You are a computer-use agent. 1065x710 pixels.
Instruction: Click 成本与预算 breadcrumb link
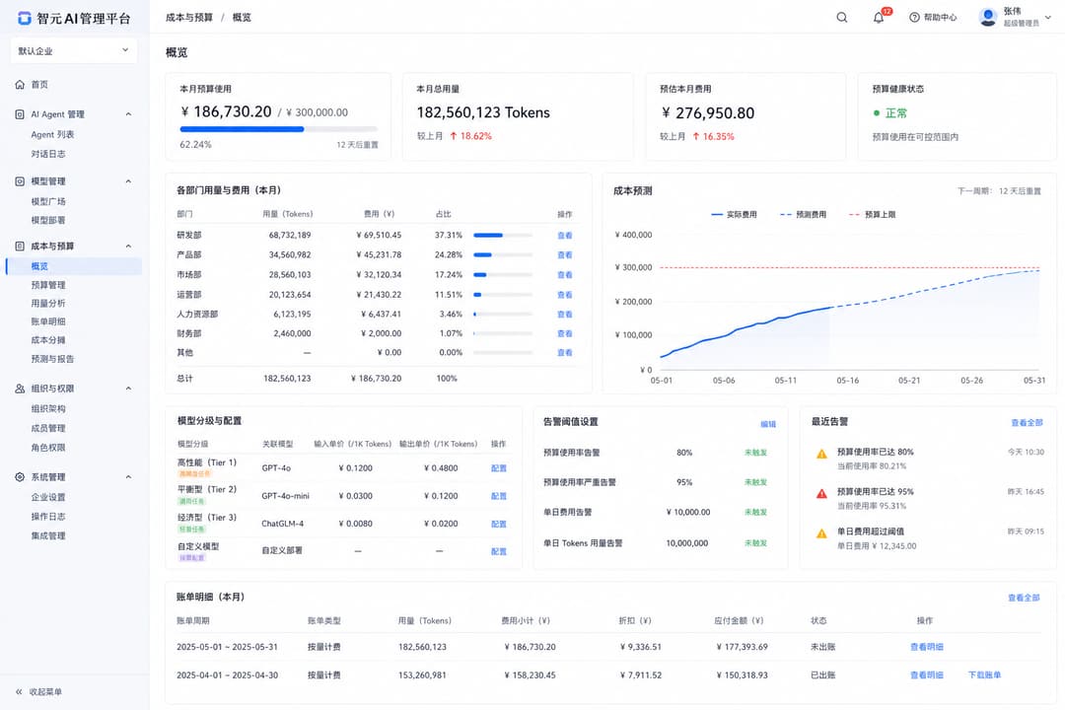click(x=188, y=18)
